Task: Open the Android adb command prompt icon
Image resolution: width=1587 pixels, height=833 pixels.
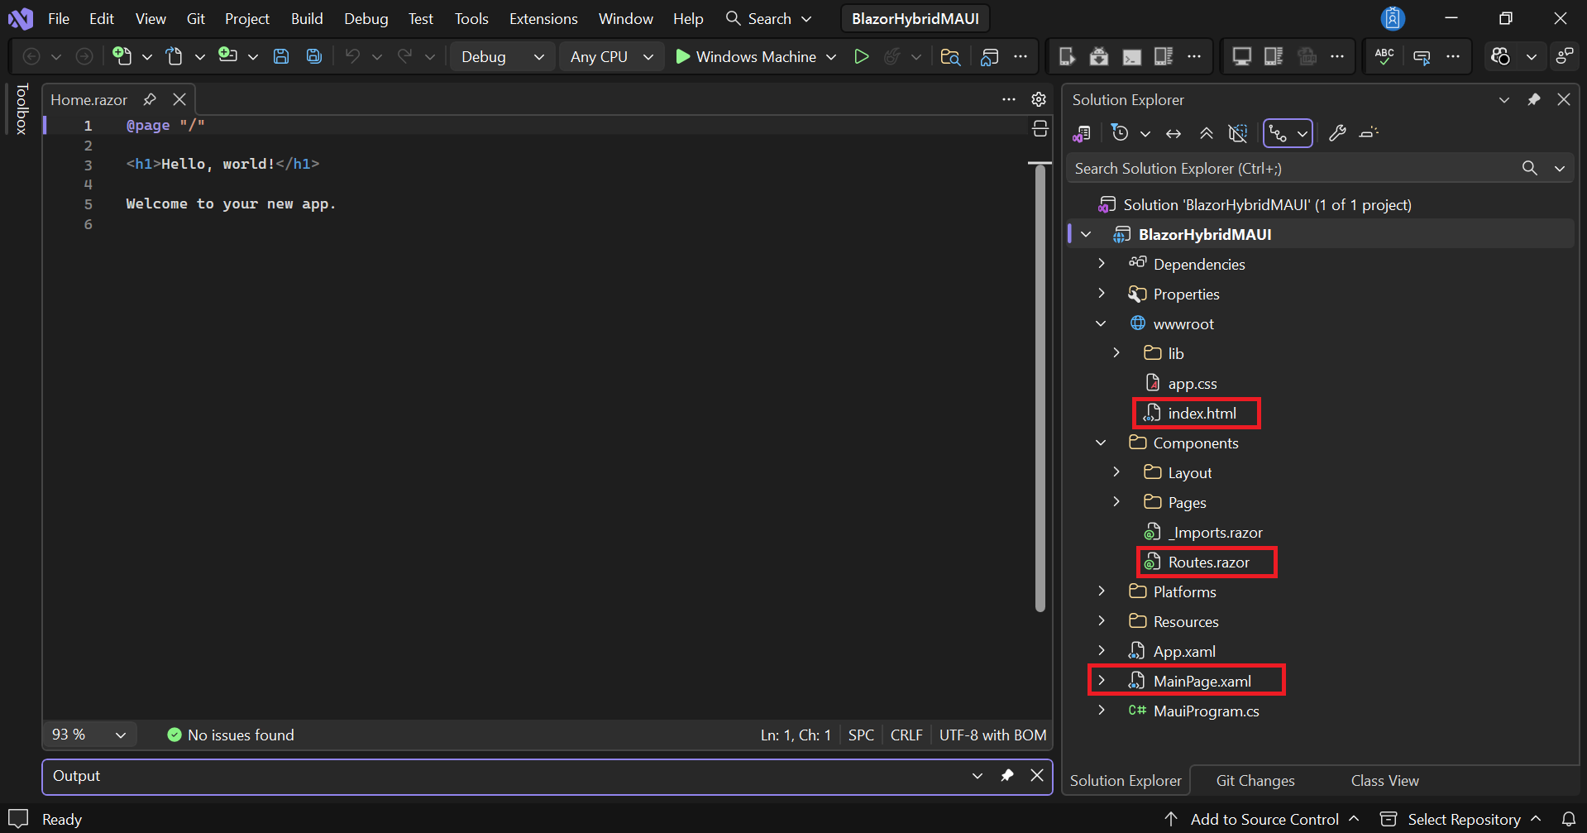Action: pos(1131,56)
